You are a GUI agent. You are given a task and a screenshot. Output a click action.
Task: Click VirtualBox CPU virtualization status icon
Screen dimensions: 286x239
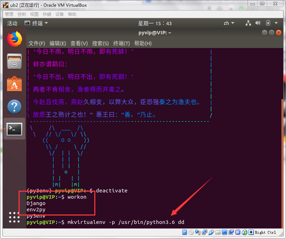click(238, 232)
